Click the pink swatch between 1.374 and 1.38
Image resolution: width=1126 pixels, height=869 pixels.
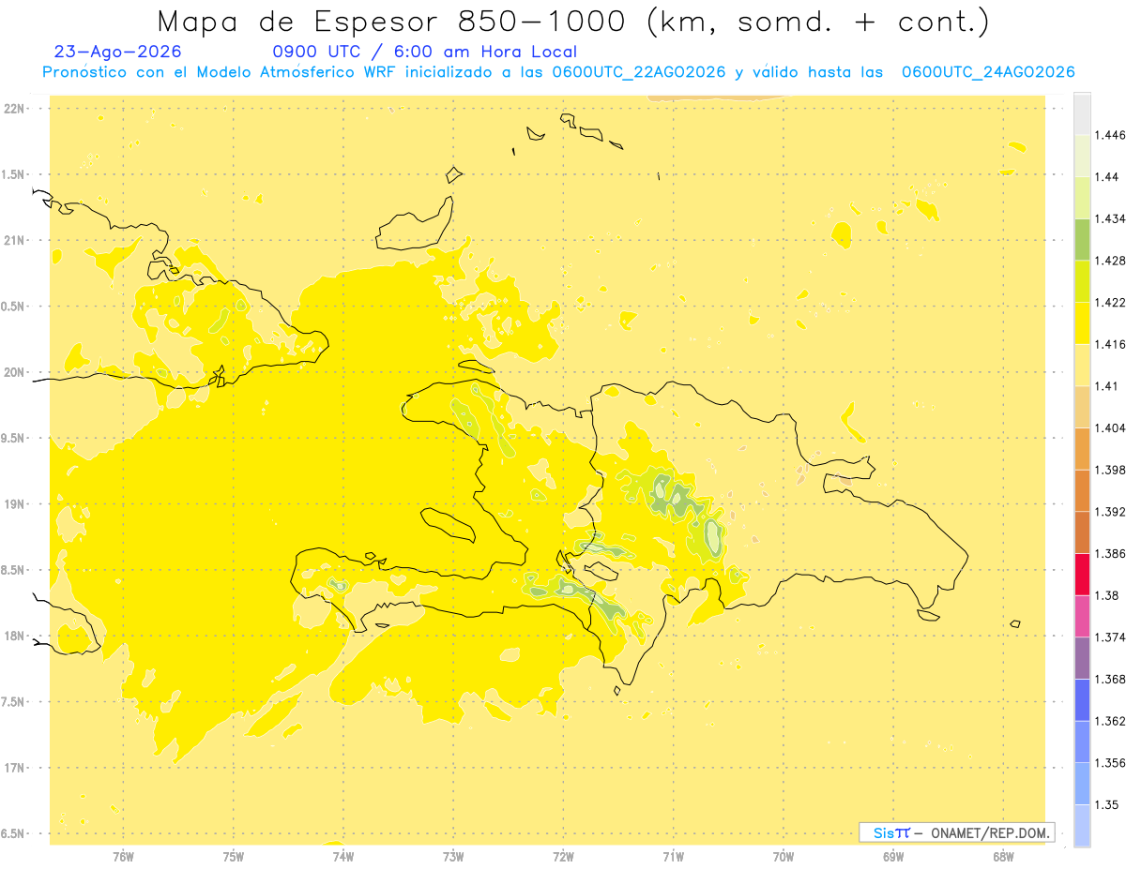pyautogui.click(x=1082, y=616)
